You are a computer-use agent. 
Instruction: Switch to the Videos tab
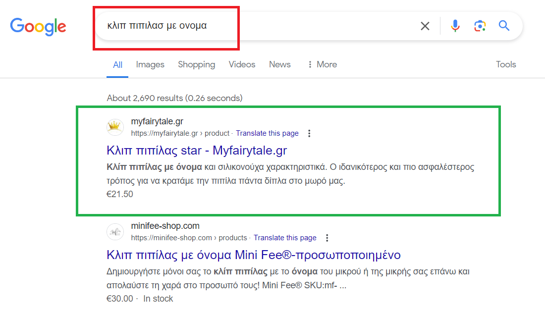coord(242,64)
